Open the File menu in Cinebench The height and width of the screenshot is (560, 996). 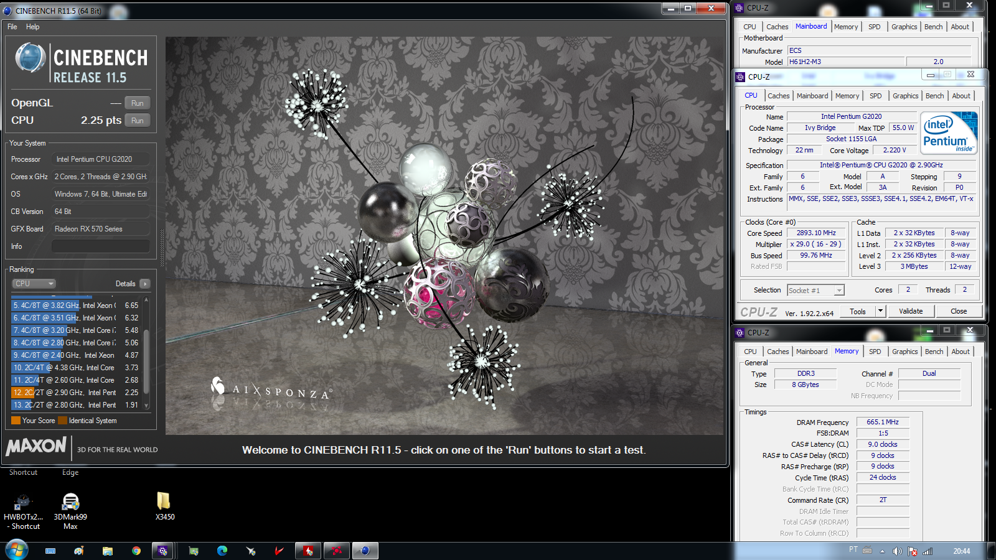12,27
